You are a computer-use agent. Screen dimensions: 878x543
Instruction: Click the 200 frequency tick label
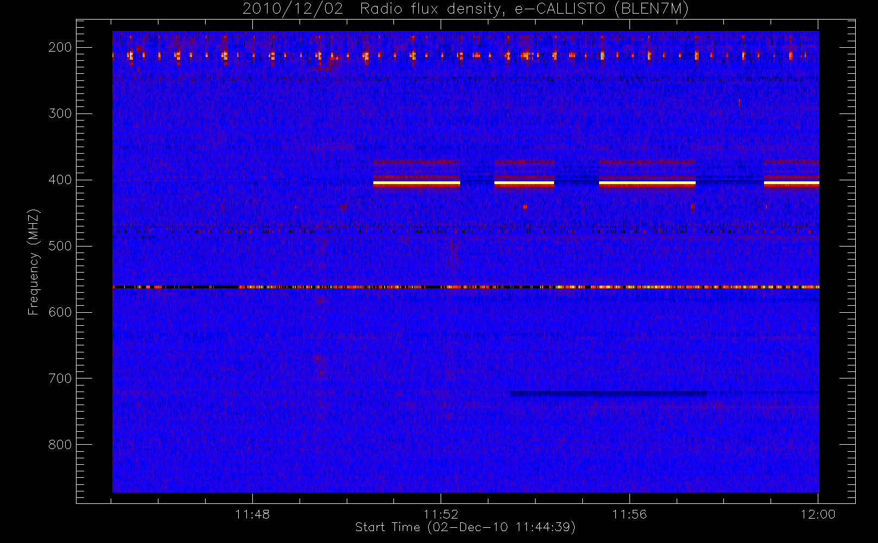[x=60, y=47]
